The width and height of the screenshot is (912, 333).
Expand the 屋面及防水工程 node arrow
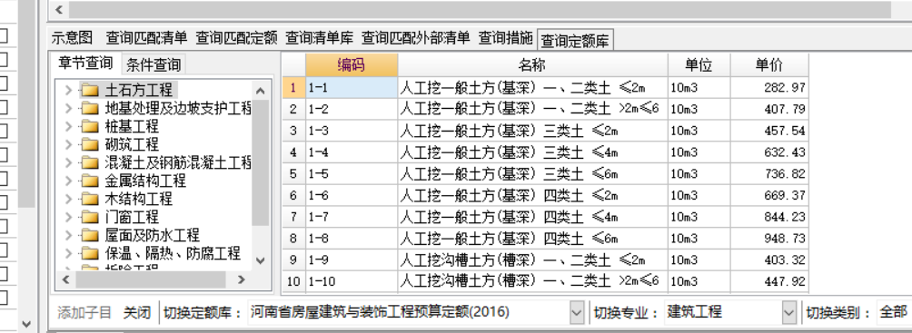[69, 235]
